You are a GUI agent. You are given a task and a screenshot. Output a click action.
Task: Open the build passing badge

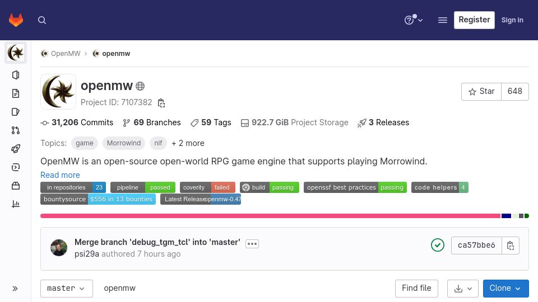pyautogui.click(x=270, y=187)
